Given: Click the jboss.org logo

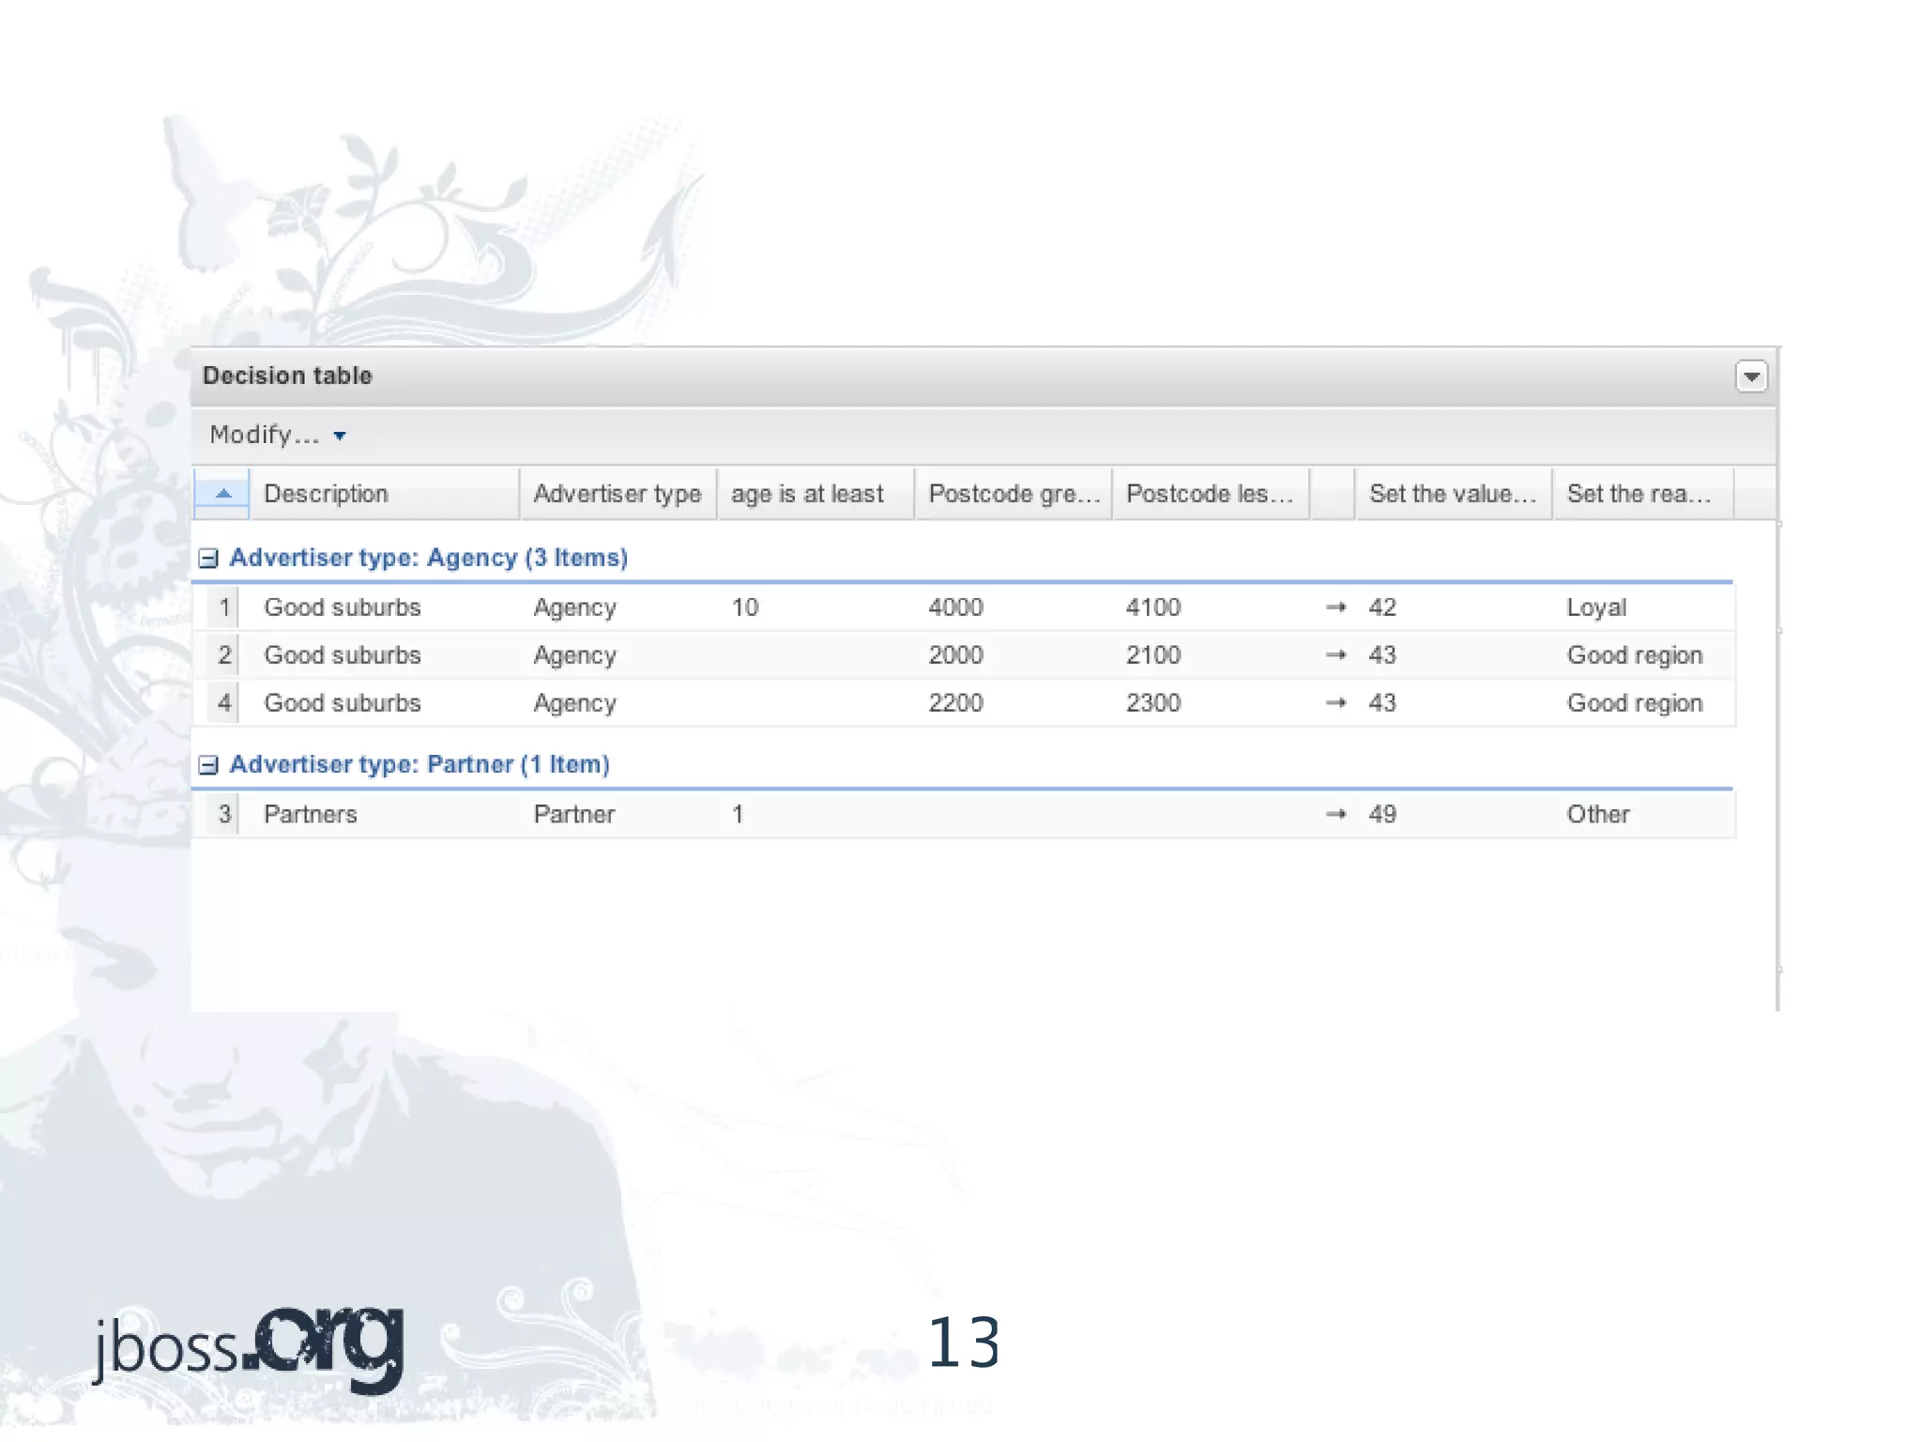Looking at the screenshot, I should tap(250, 1345).
